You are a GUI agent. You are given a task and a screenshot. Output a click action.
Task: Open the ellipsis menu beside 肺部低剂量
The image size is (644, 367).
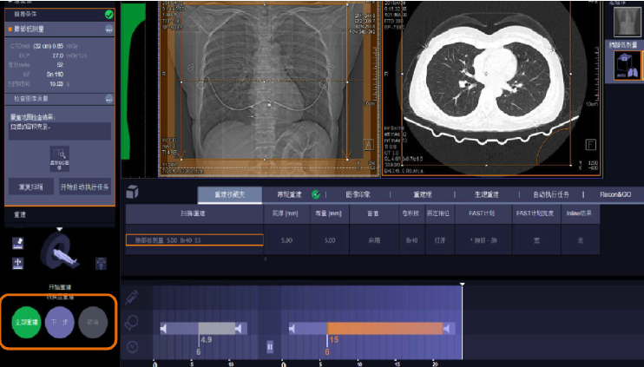click(108, 29)
